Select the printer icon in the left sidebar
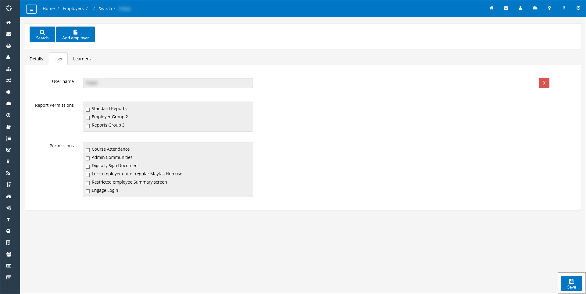This screenshot has height=294, width=586. tap(8, 45)
